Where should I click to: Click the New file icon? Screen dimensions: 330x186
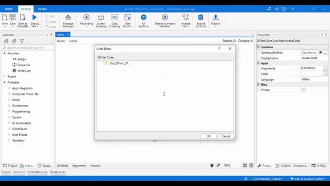(5, 18)
